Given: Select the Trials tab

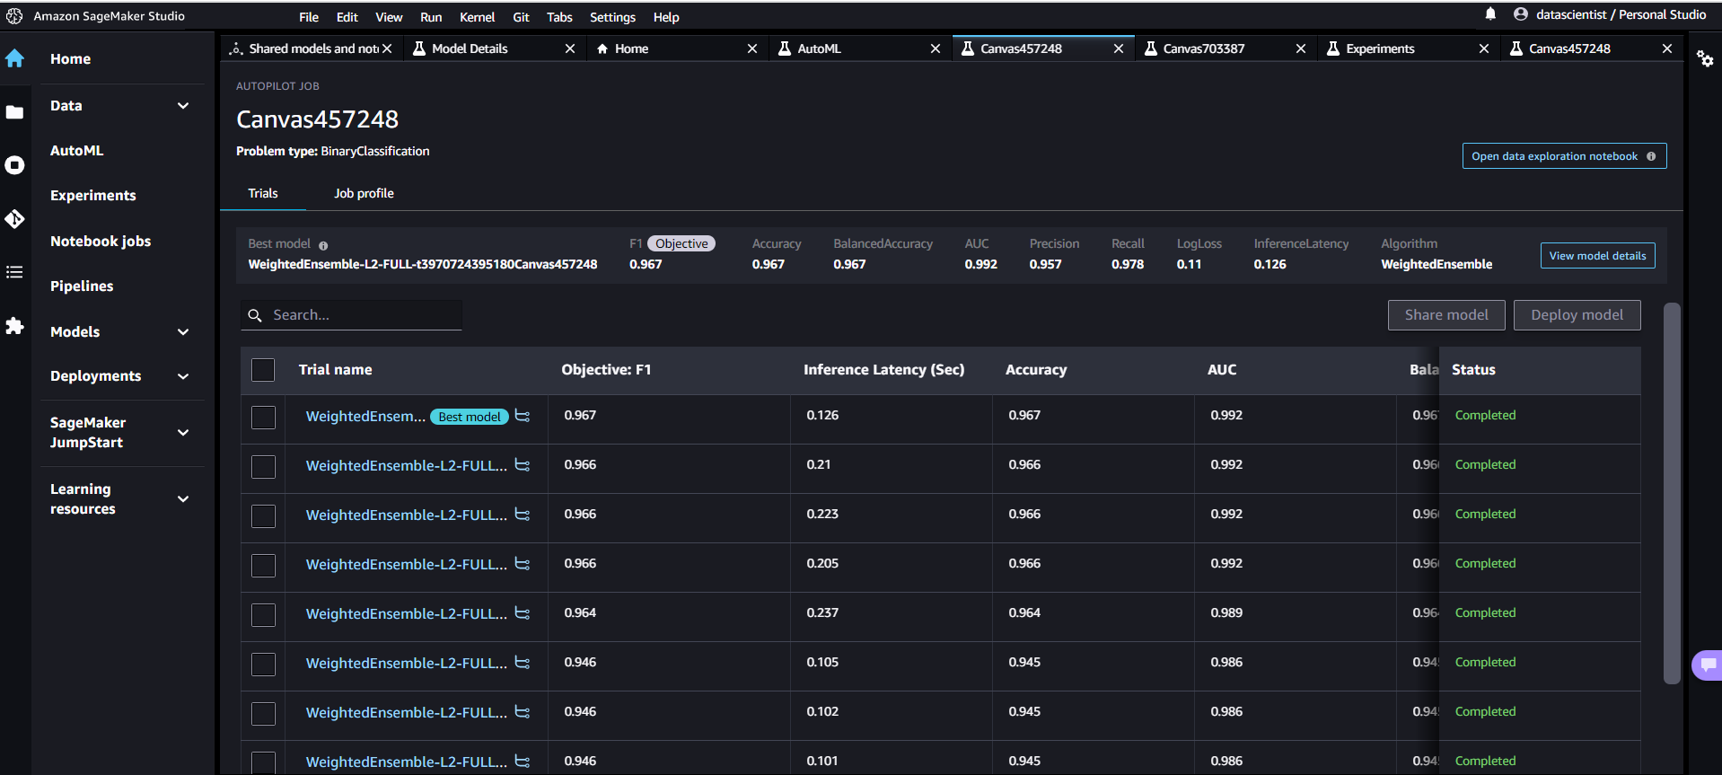Looking at the screenshot, I should (263, 193).
